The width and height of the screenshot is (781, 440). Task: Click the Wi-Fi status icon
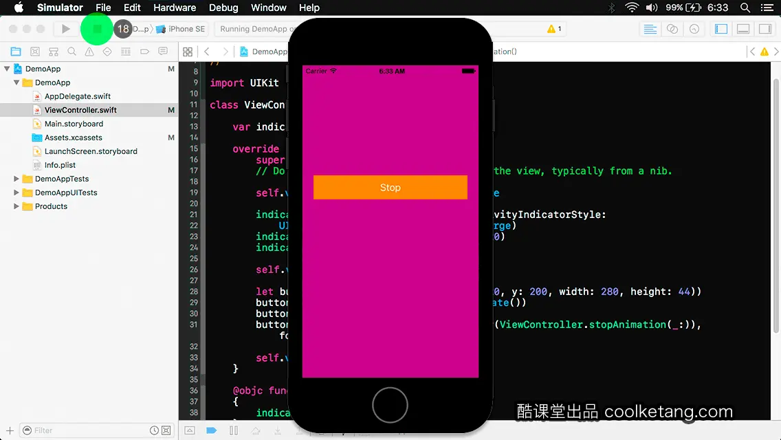click(632, 8)
